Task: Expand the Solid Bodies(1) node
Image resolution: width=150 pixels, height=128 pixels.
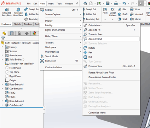Action: 2,59
